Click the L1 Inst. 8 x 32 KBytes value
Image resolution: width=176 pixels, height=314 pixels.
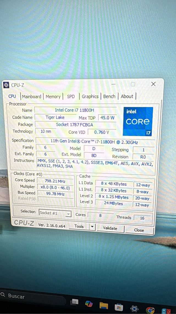click(114, 190)
